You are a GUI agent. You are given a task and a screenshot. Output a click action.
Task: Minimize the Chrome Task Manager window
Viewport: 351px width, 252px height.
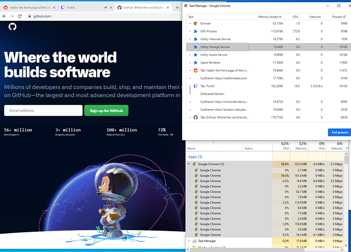[328, 6]
